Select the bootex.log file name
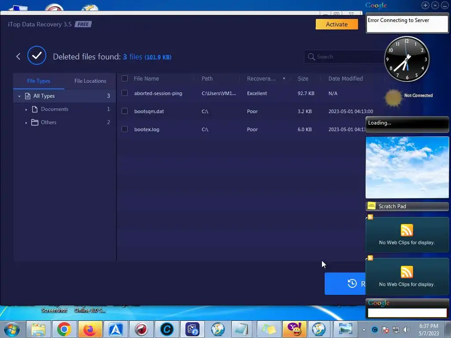The height and width of the screenshot is (338, 451). click(x=147, y=130)
